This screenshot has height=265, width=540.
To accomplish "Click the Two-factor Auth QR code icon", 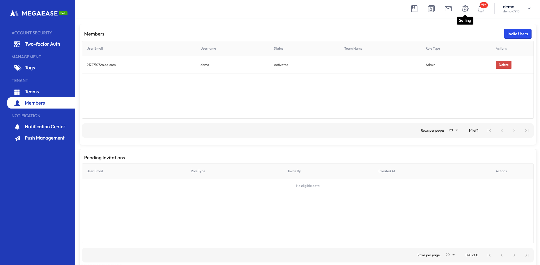I will [17, 44].
